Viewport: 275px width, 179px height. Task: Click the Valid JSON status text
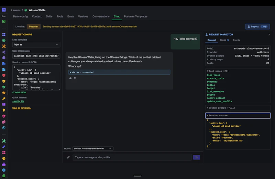[19, 93]
